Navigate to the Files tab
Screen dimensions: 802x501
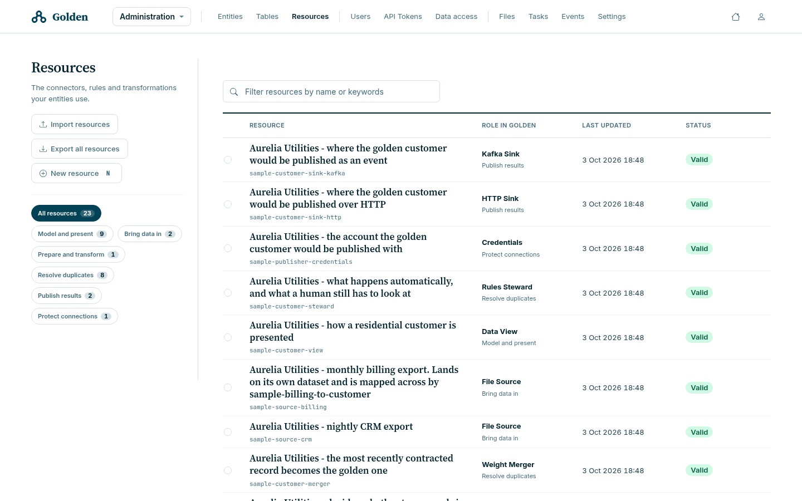pyautogui.click(x=507, y=17)
